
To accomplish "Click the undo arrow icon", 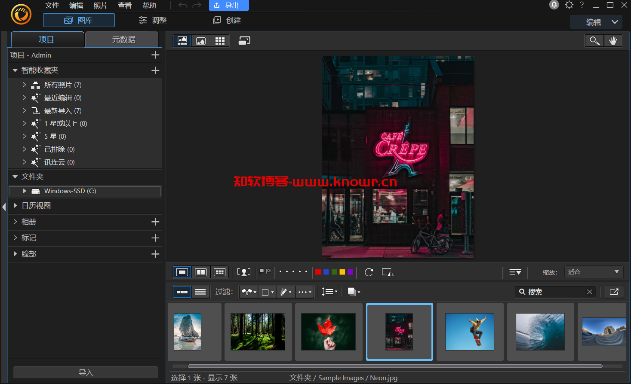I will click(183, 5).
